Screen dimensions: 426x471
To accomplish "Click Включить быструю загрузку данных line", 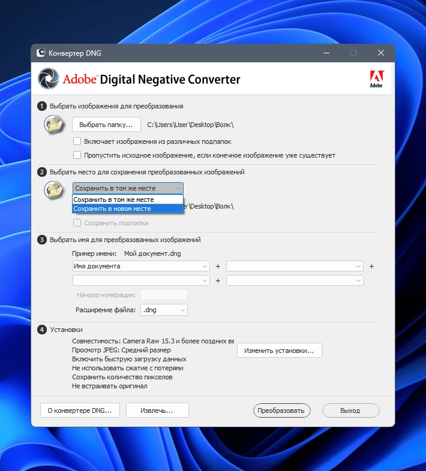I will 129,359.
